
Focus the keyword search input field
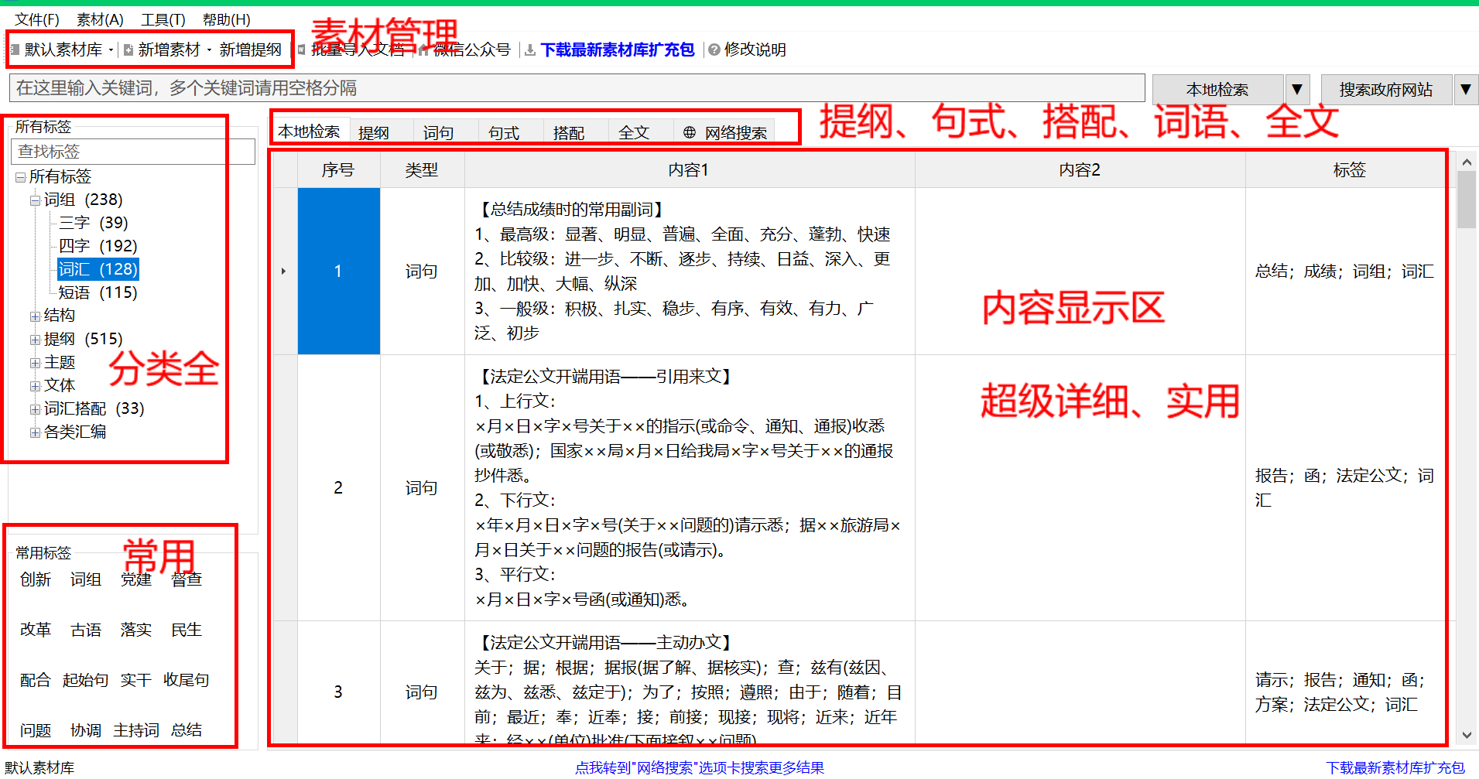(577, 88)
